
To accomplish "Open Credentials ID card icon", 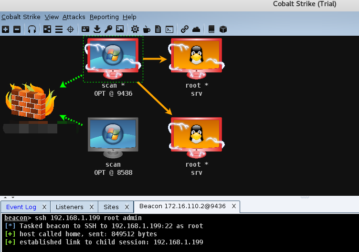I will coord(85,29).
